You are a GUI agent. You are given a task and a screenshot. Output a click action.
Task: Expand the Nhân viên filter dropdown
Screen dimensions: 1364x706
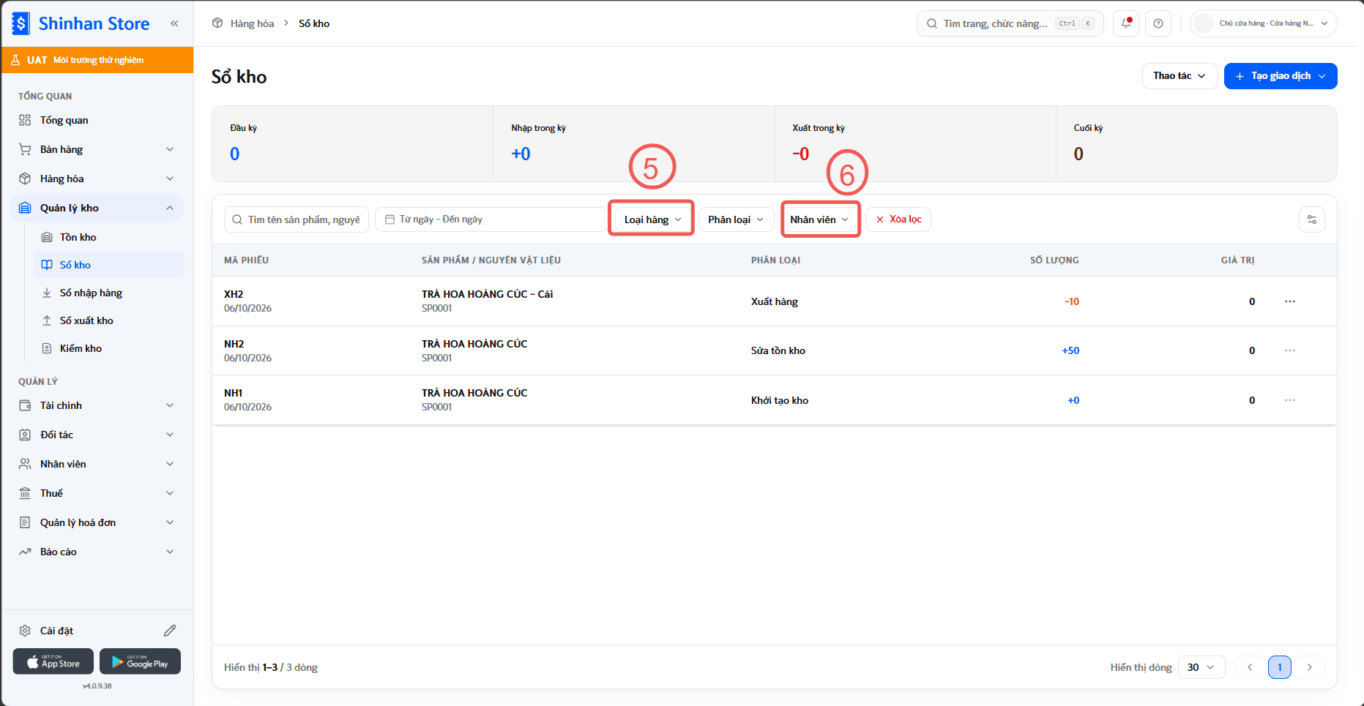coord(819,219)
